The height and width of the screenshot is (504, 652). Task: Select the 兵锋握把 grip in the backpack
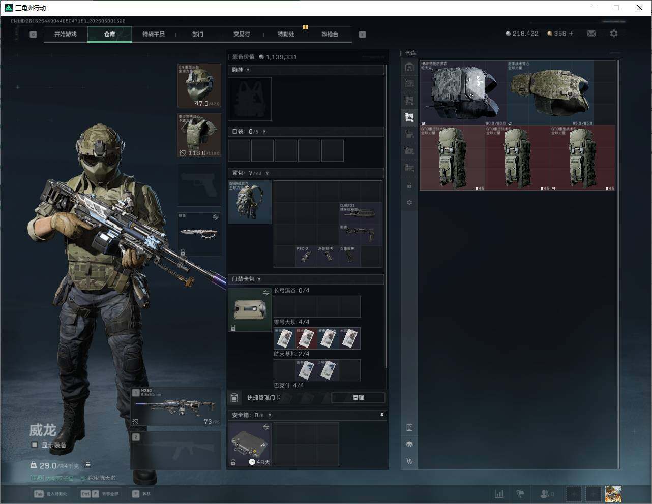click(350, 256)
